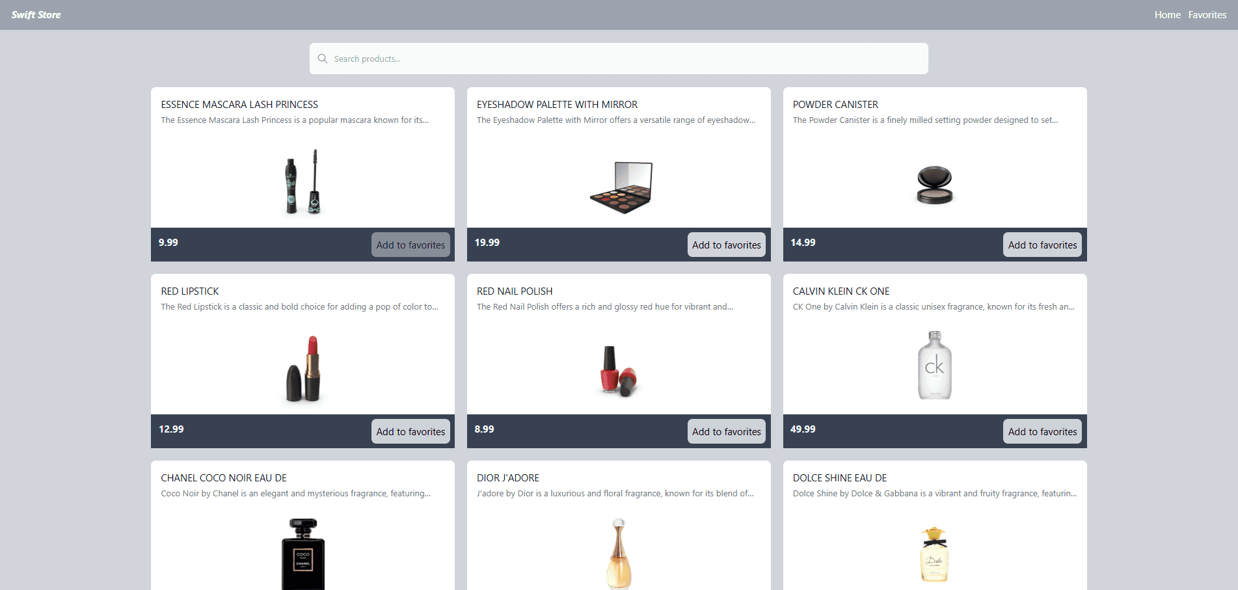The height and width of the screenshot is (590, 1238).
Task: Add Calvin Klein CK One to favorites
Action: click(x=1042, y=431)
